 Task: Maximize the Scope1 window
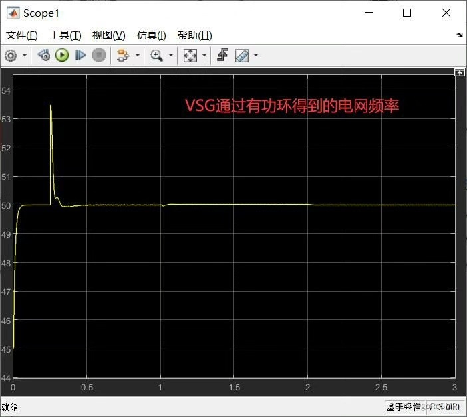click(407, 13)
